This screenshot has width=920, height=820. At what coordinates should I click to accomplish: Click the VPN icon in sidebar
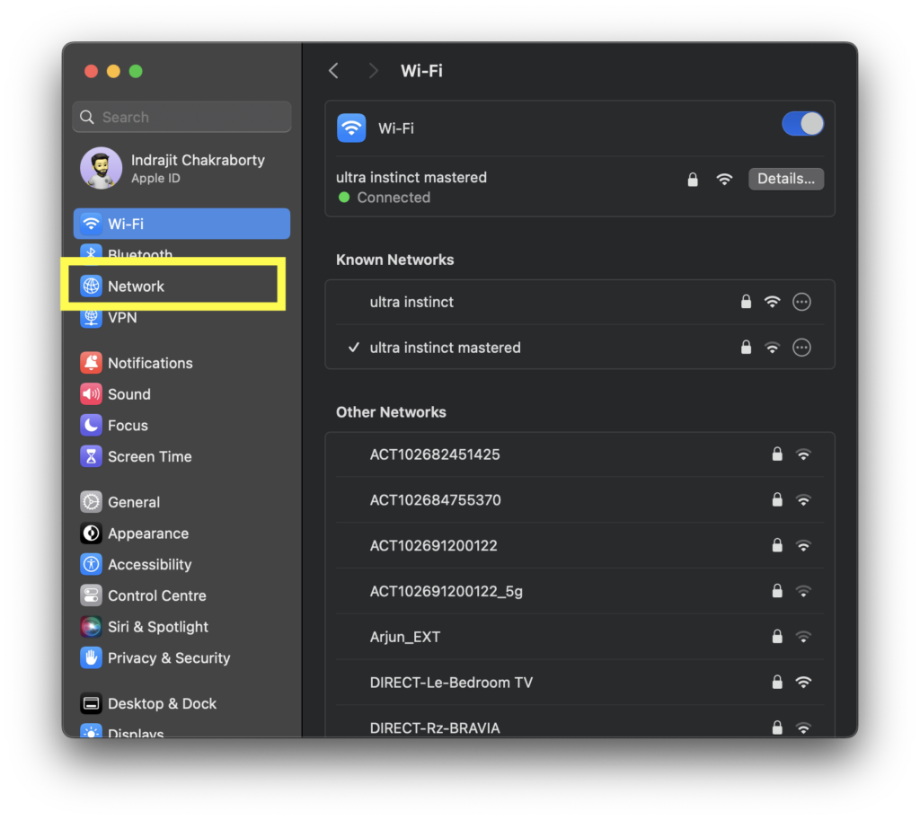(x=91, y=318)
